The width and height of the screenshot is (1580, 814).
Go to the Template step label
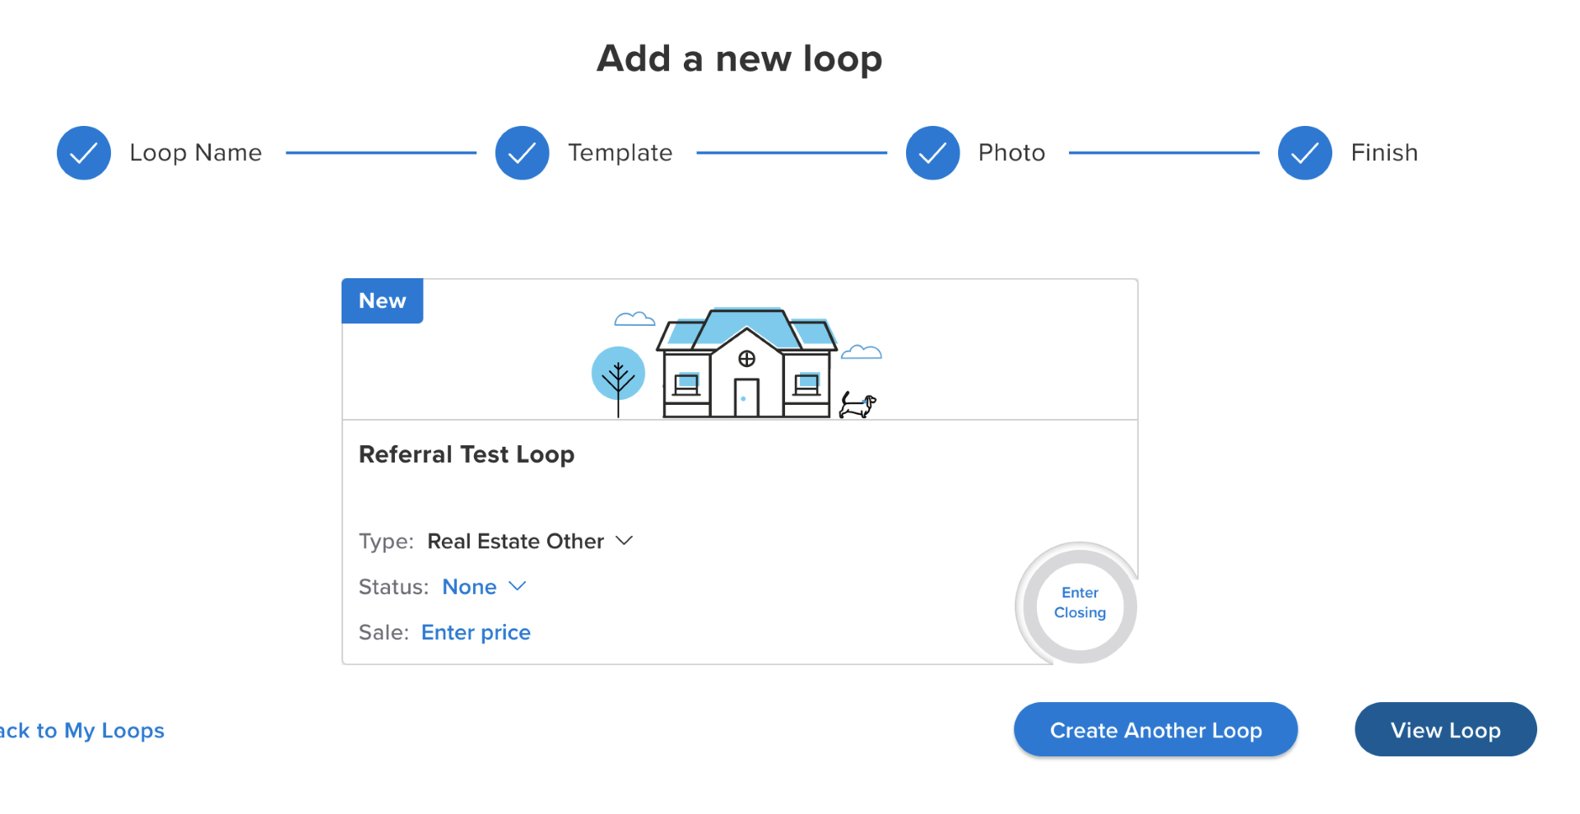[620, 153]
